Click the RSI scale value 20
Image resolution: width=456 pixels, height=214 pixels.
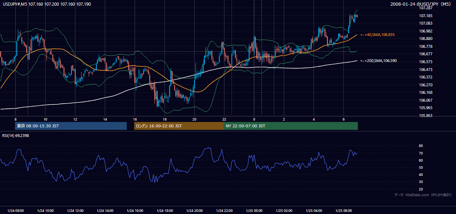point(421,189)
